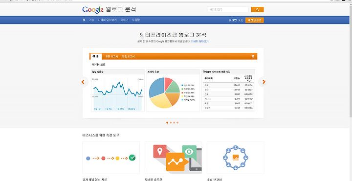
Task: Open the gear settings icon on dashboard bar
Action: point(253,56)
